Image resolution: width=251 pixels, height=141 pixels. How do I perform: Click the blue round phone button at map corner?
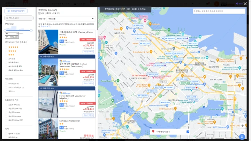pyautogui.click(x=242, y=137)
